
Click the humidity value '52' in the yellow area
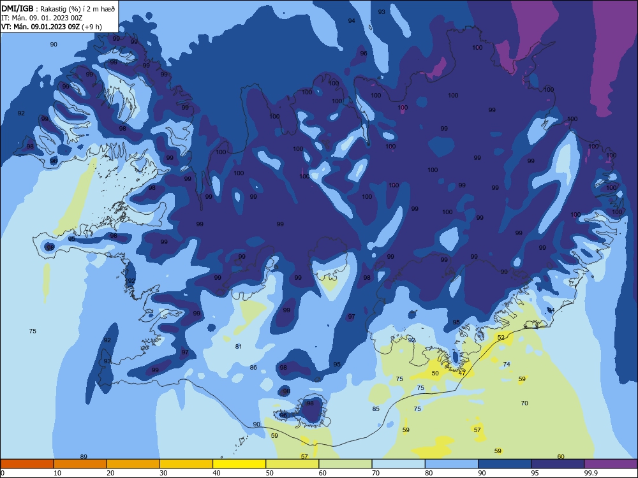[501, 337]
